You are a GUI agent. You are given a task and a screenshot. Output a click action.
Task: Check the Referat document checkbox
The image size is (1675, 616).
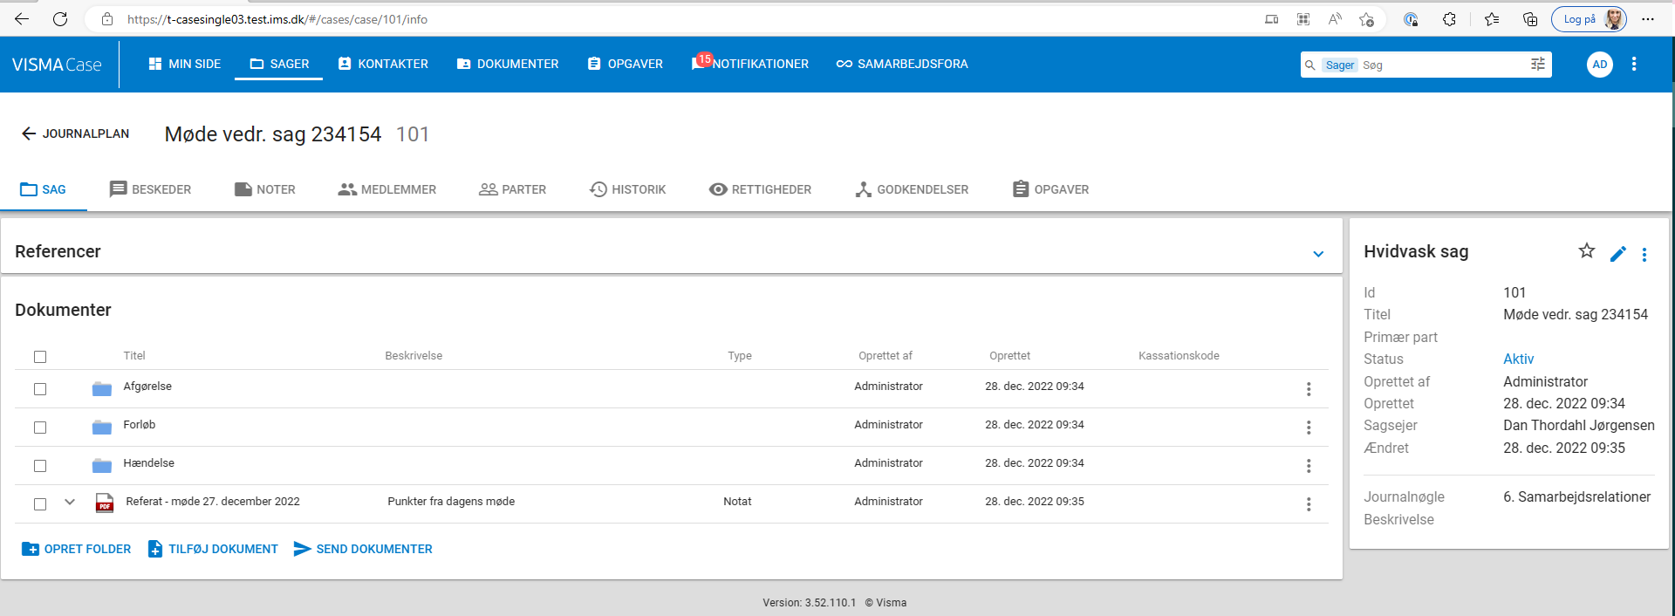click(x=40, y=504)
